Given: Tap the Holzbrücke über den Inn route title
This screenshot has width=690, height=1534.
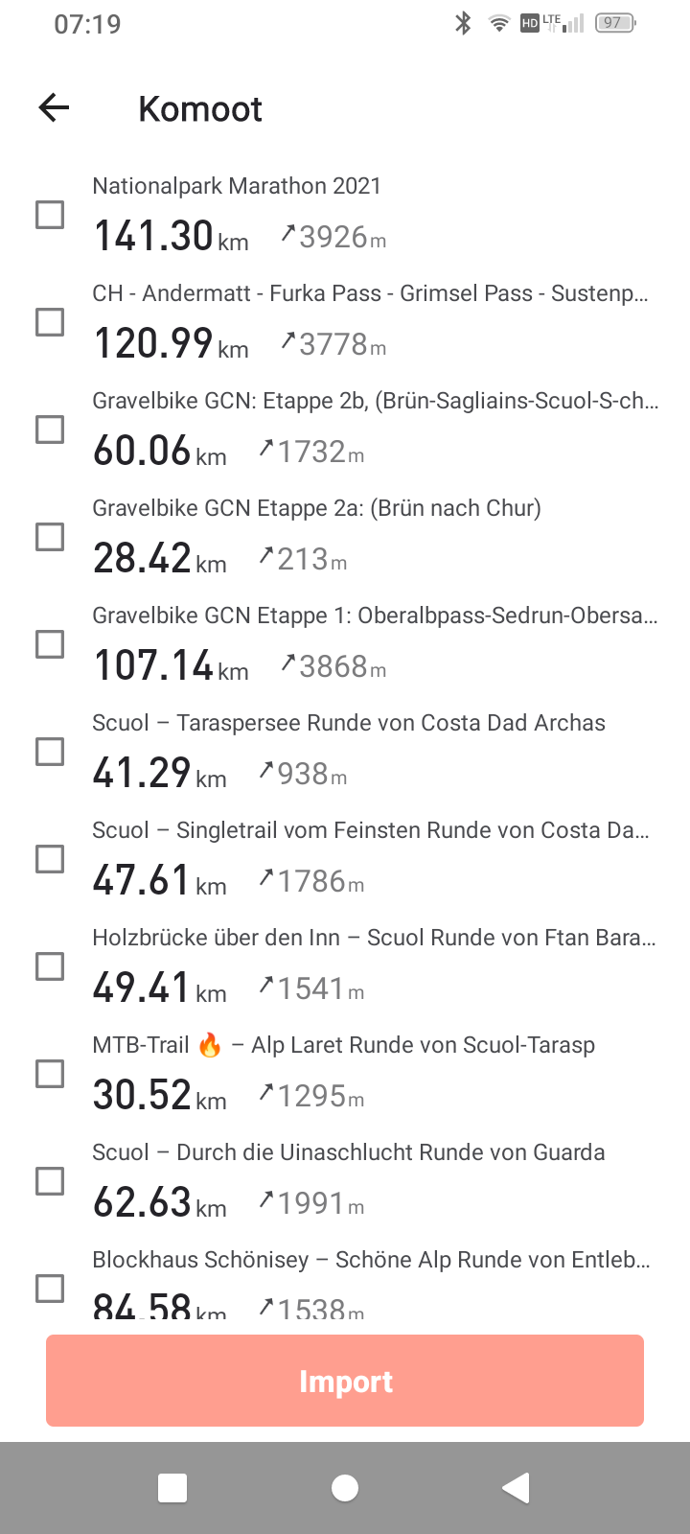Looking at the screenshot, I should click(374, 938).
